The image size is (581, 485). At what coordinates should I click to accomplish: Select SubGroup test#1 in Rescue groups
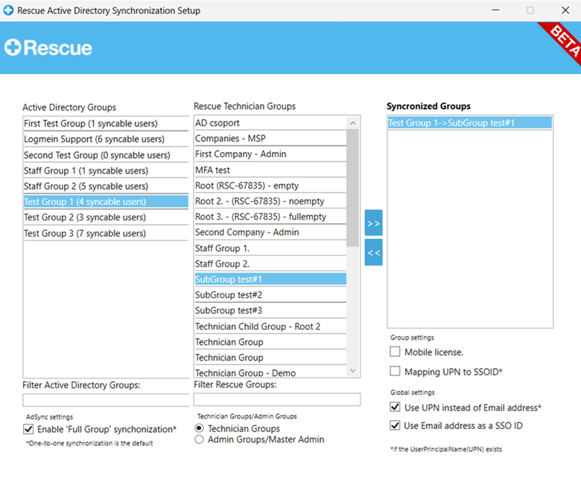270,279
